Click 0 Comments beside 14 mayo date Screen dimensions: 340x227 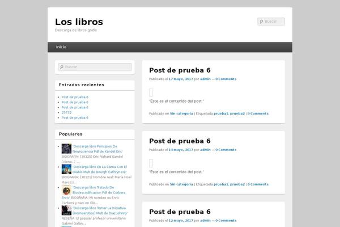226,150
